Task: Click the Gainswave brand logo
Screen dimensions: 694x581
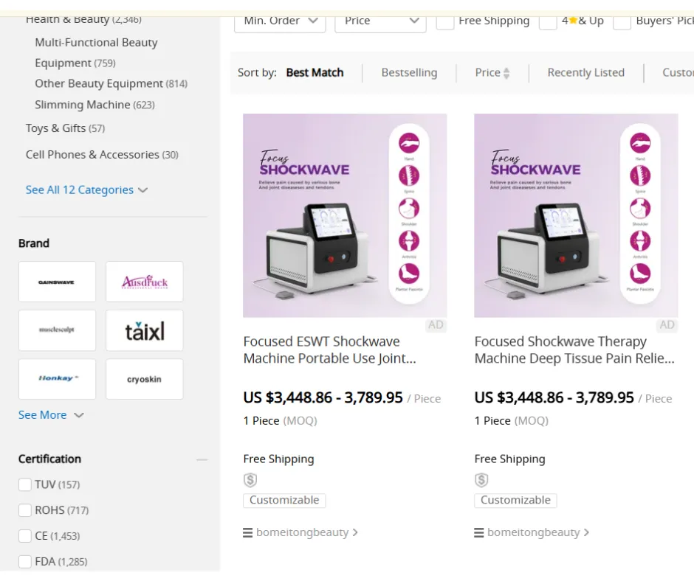Action: pos(57,282)
